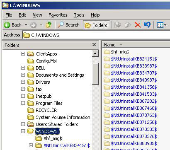Click the Address bar field showing C:\WINDOWS
This screenshot has width=170, height=150.
point(96,35)
